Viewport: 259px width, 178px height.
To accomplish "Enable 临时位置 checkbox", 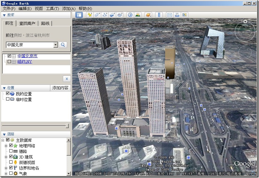I will 7,99.
